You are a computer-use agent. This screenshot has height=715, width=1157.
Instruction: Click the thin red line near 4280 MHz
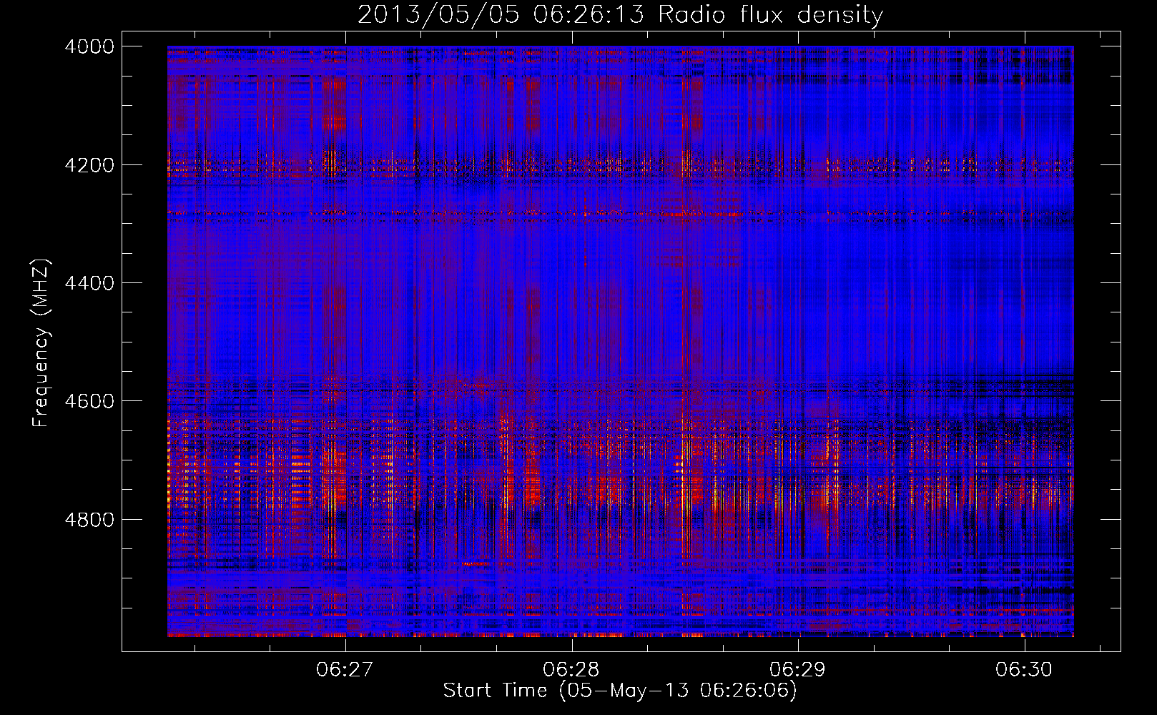coord(620,212)
